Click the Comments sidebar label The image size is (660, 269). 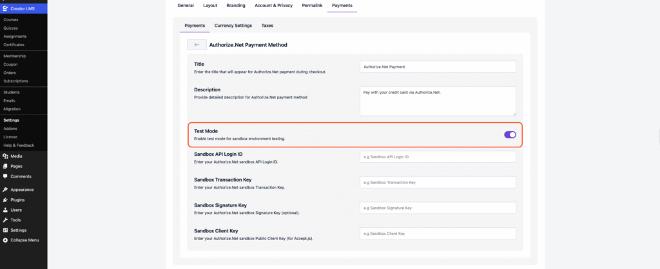point(21,176)
